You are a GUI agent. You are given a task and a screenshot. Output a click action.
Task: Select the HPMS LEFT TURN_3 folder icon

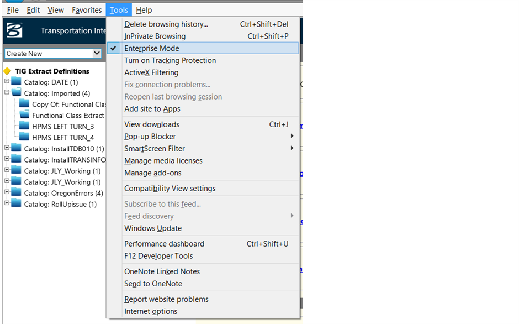[24, 126]
